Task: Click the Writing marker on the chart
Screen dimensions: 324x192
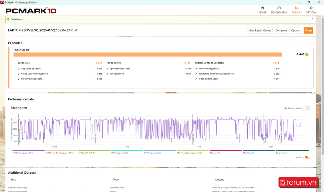Action: [x=171, y=140]
